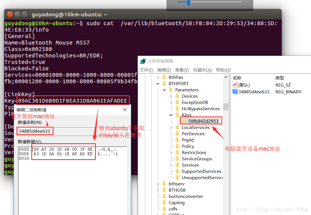Click the BTHUSB folder icon

tap(164, 190)
